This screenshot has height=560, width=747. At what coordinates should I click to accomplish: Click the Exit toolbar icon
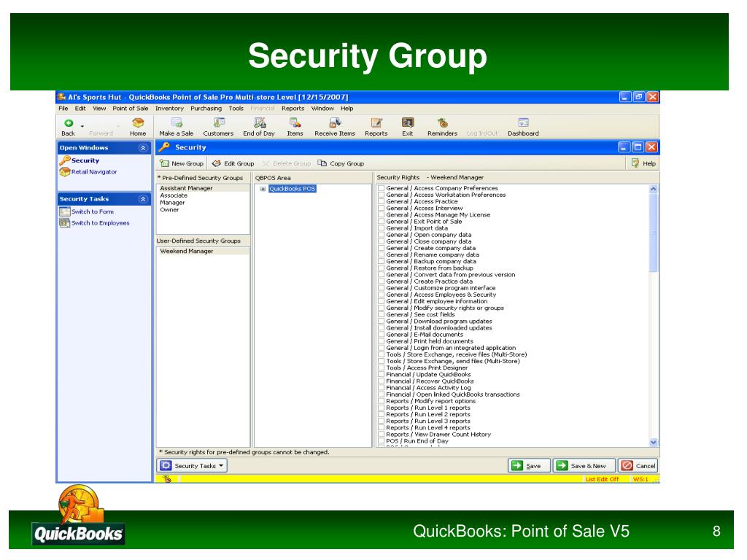tap(407, 122)
